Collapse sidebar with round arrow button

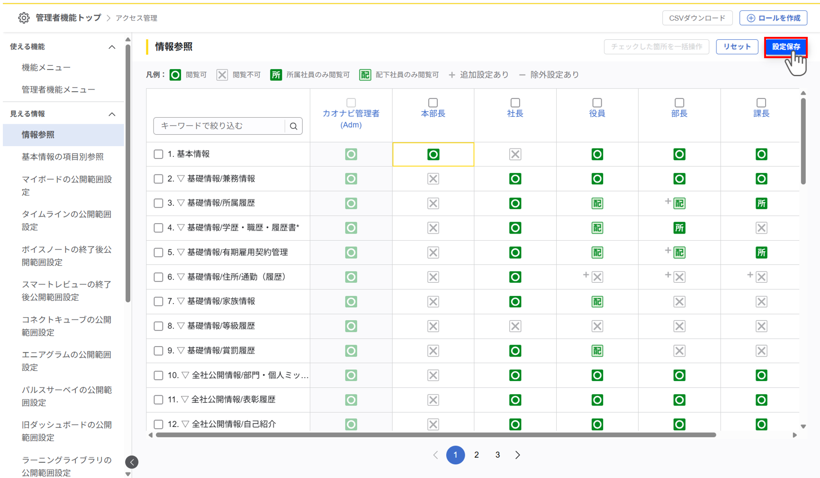point(132,462)
